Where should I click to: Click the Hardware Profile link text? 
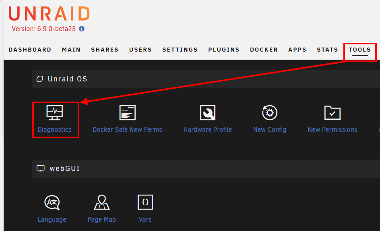pyautogui.click(x=208, y=129)
